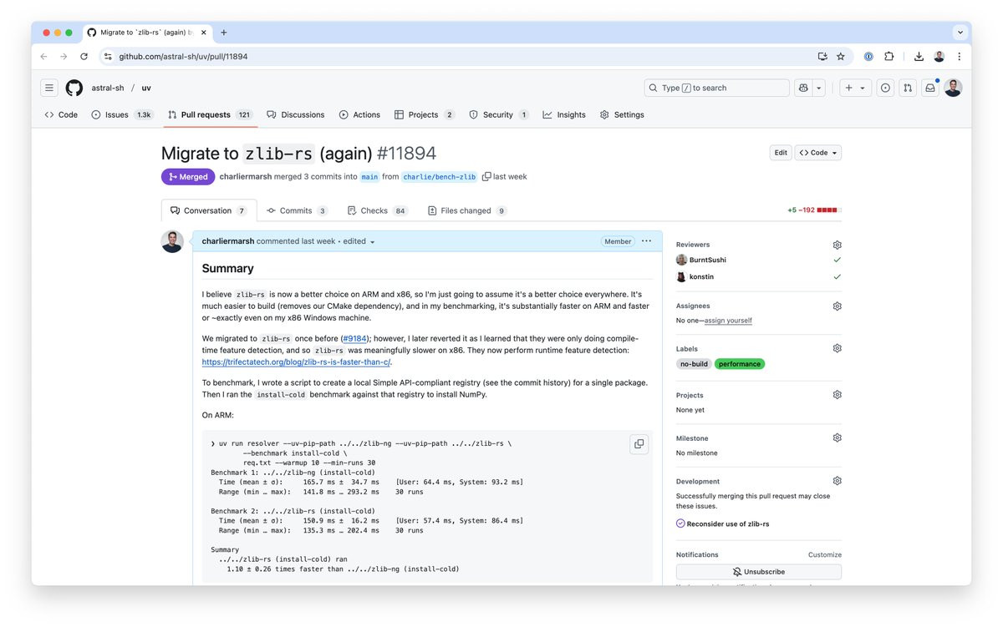Open the Milestone settings gear

837,438
